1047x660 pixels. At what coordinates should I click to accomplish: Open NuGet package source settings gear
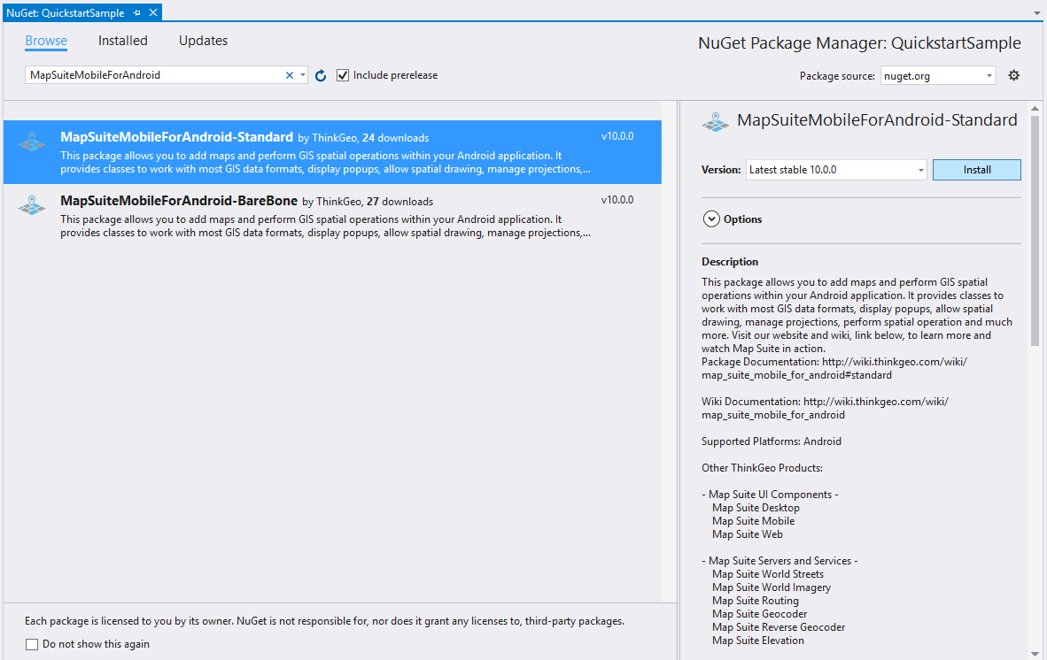click(1013, 75)
